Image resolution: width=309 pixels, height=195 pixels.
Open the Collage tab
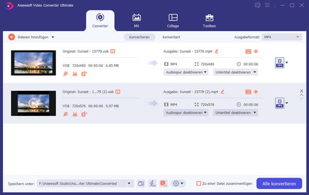(x=173, y=21)
